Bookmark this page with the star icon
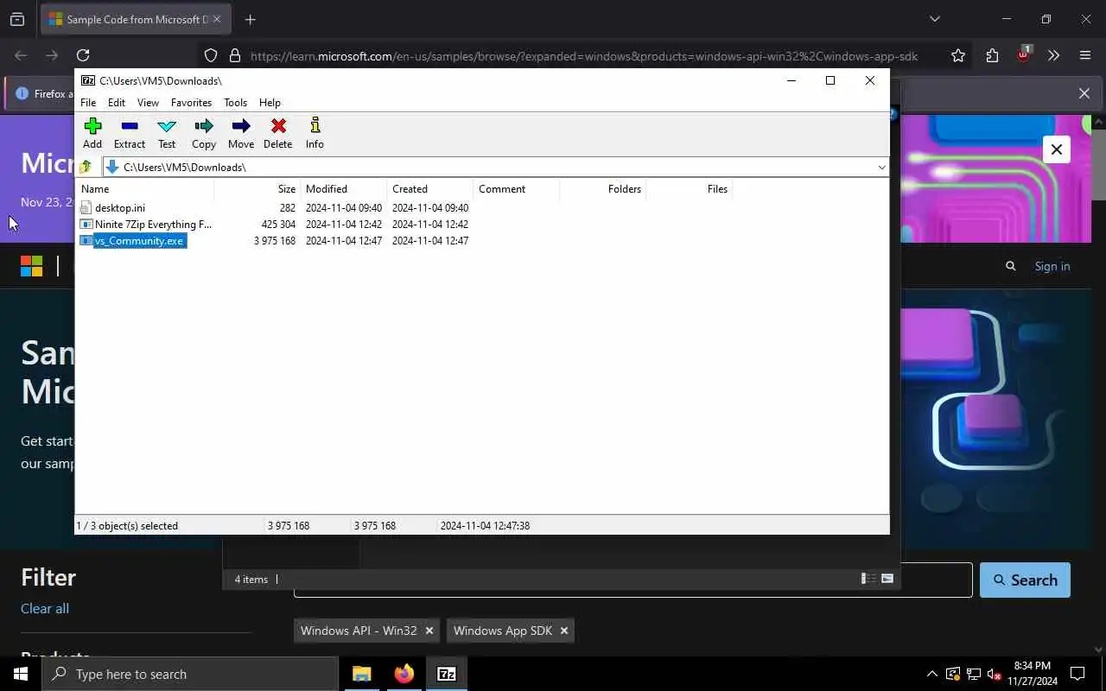 [x=958, y=55]
